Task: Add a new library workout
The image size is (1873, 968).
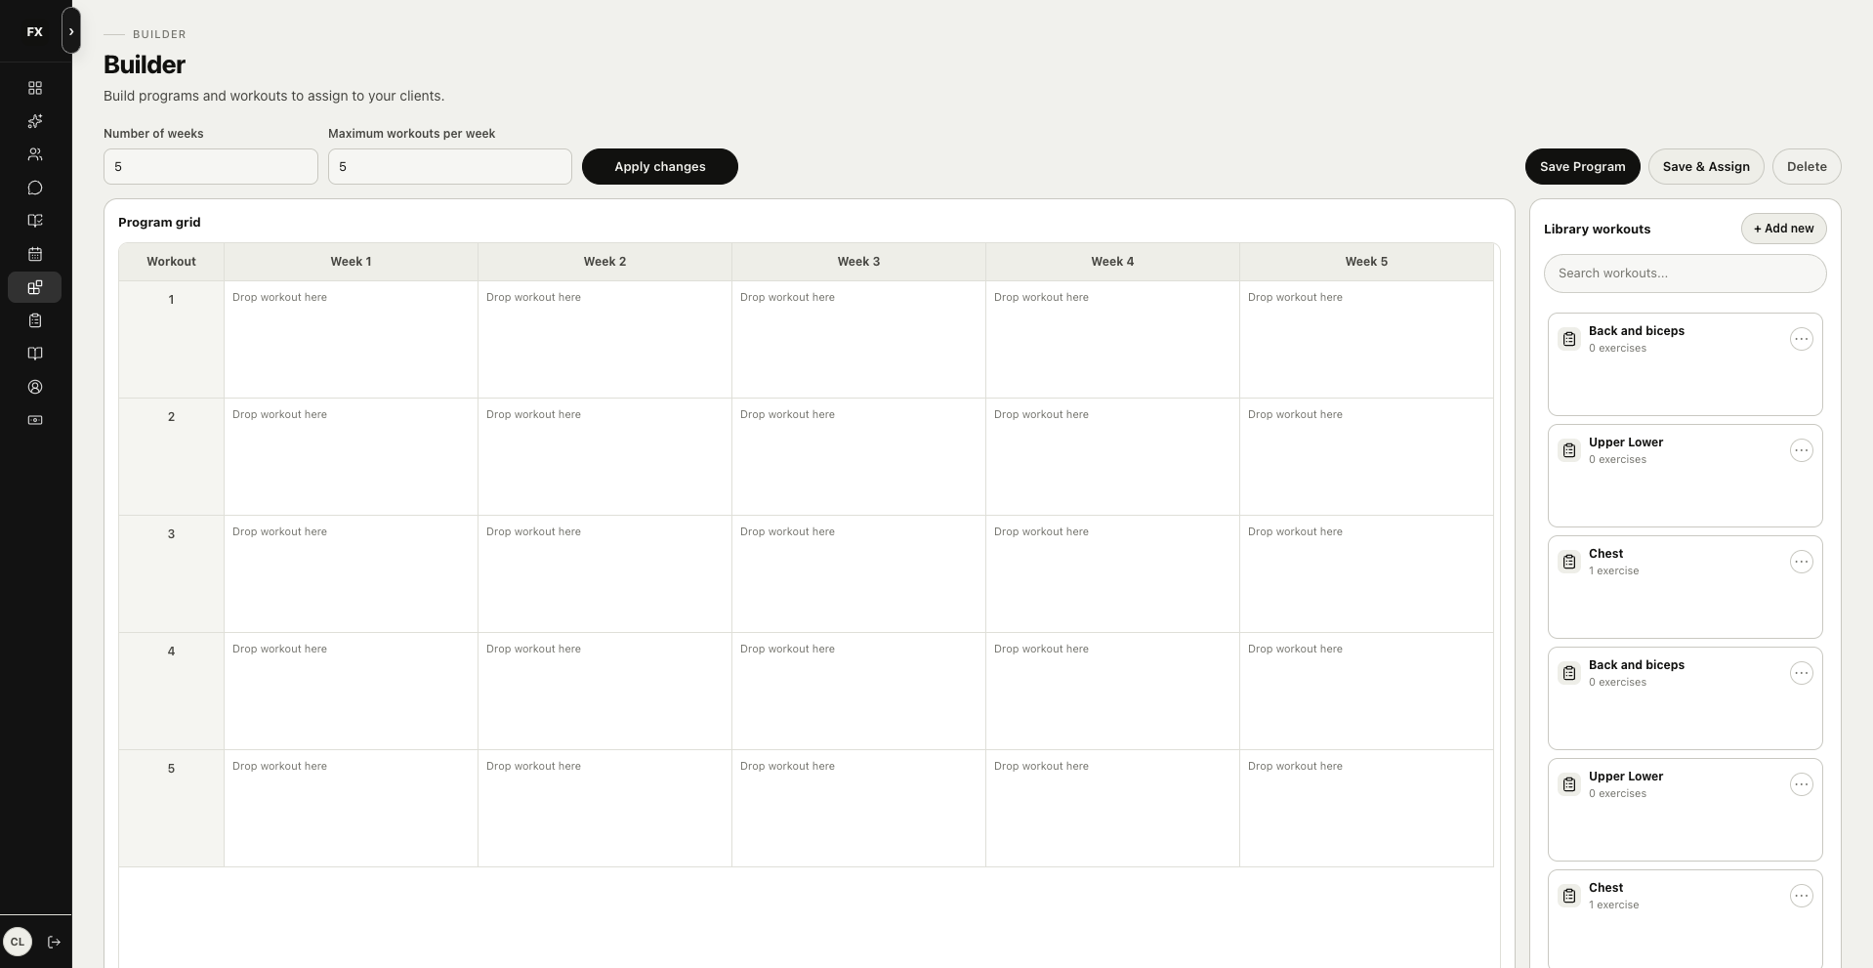Action: pos(1783,229)
